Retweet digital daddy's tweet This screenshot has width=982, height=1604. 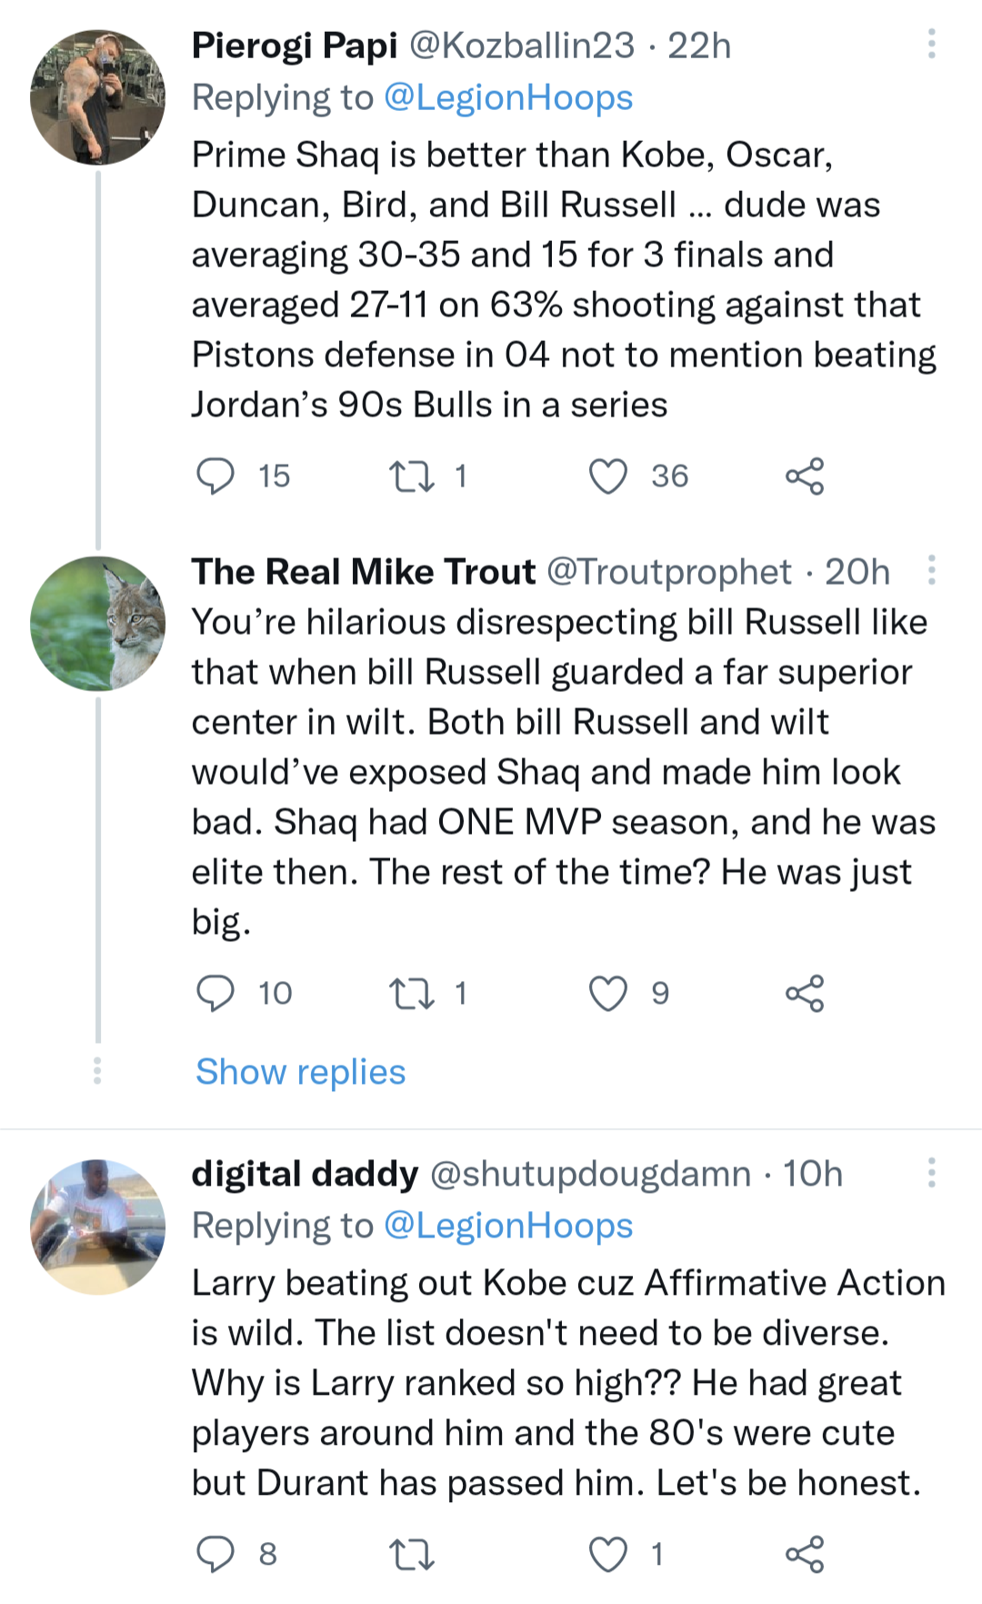pyautogui.click(x=411, y=1554)
